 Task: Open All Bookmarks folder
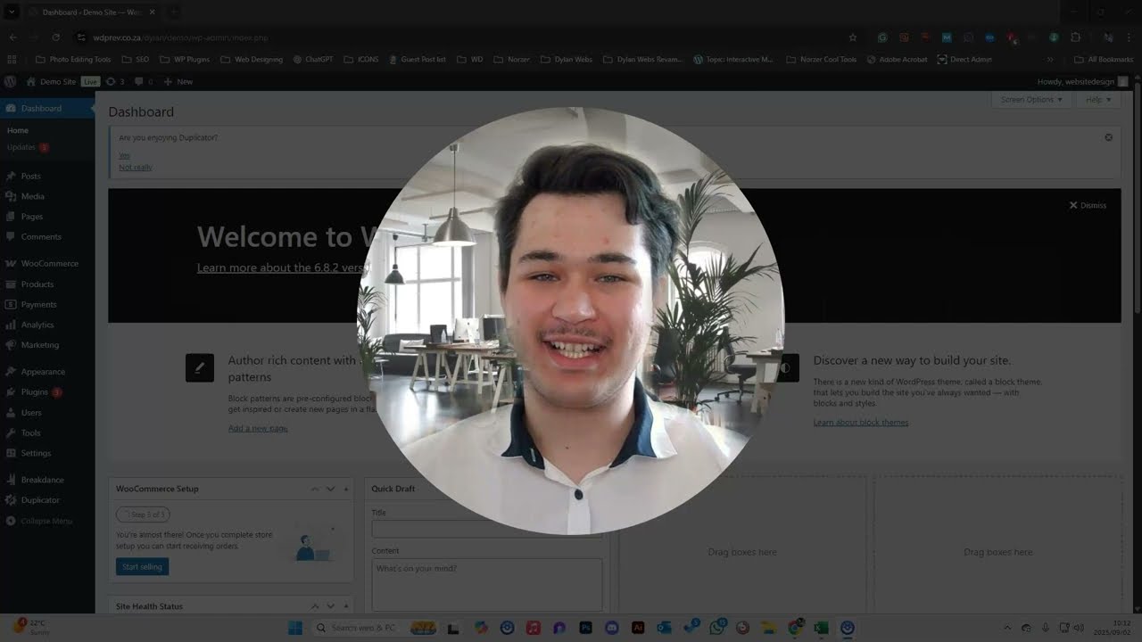pos(1104,60)
